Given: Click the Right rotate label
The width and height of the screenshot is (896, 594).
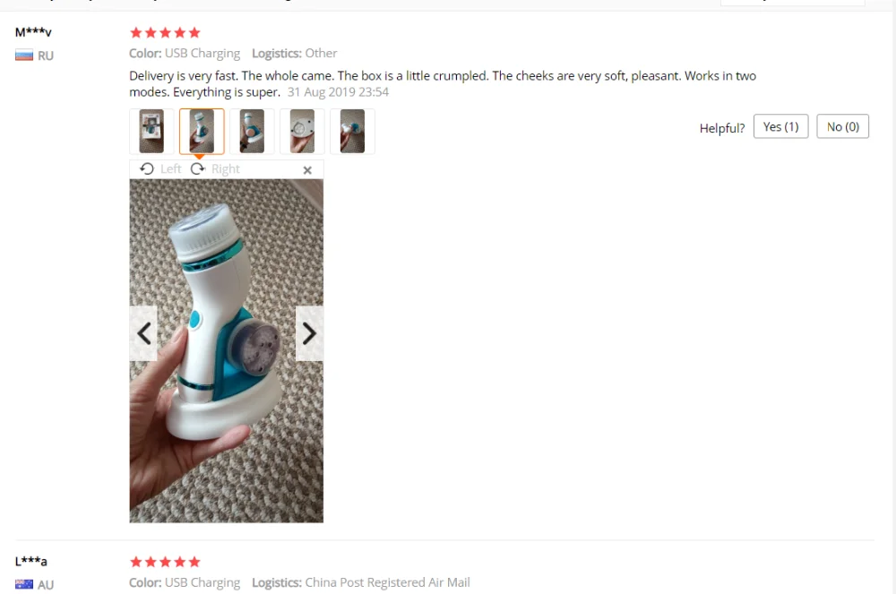Looking at the screenshot, I should pyautogui.click(x=226, y=169).
